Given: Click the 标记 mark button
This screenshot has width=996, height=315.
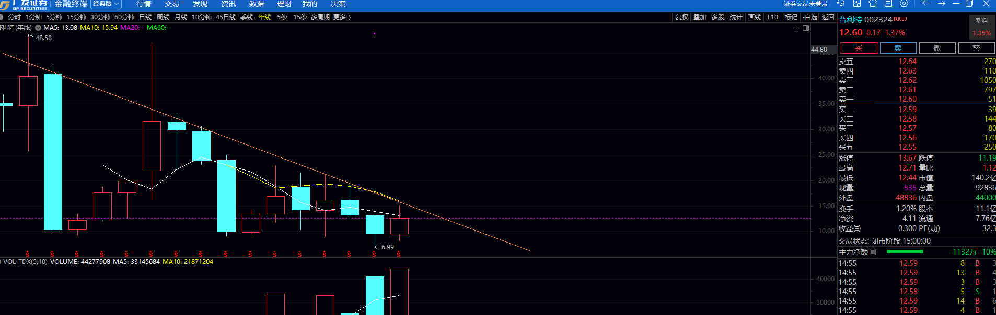Looking at the screenshot, I should (791, 17).
